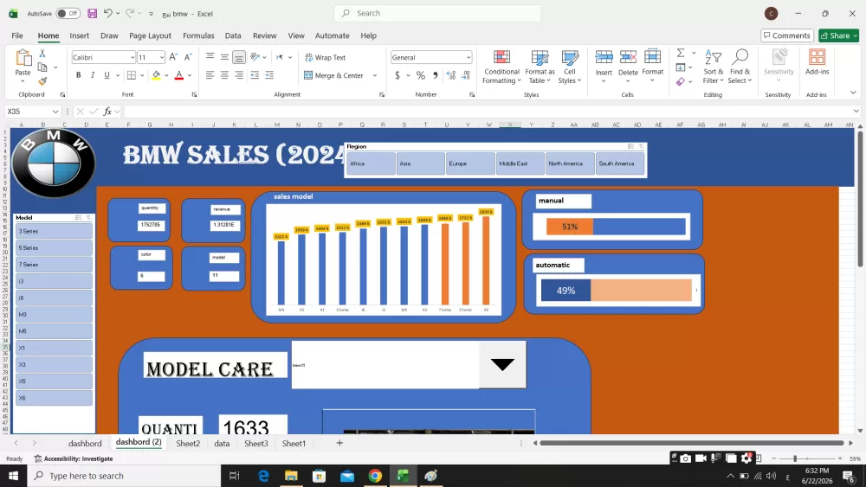Open Format as Table
866x487 pixels.
pyautogui.click(x=540, y=67)
